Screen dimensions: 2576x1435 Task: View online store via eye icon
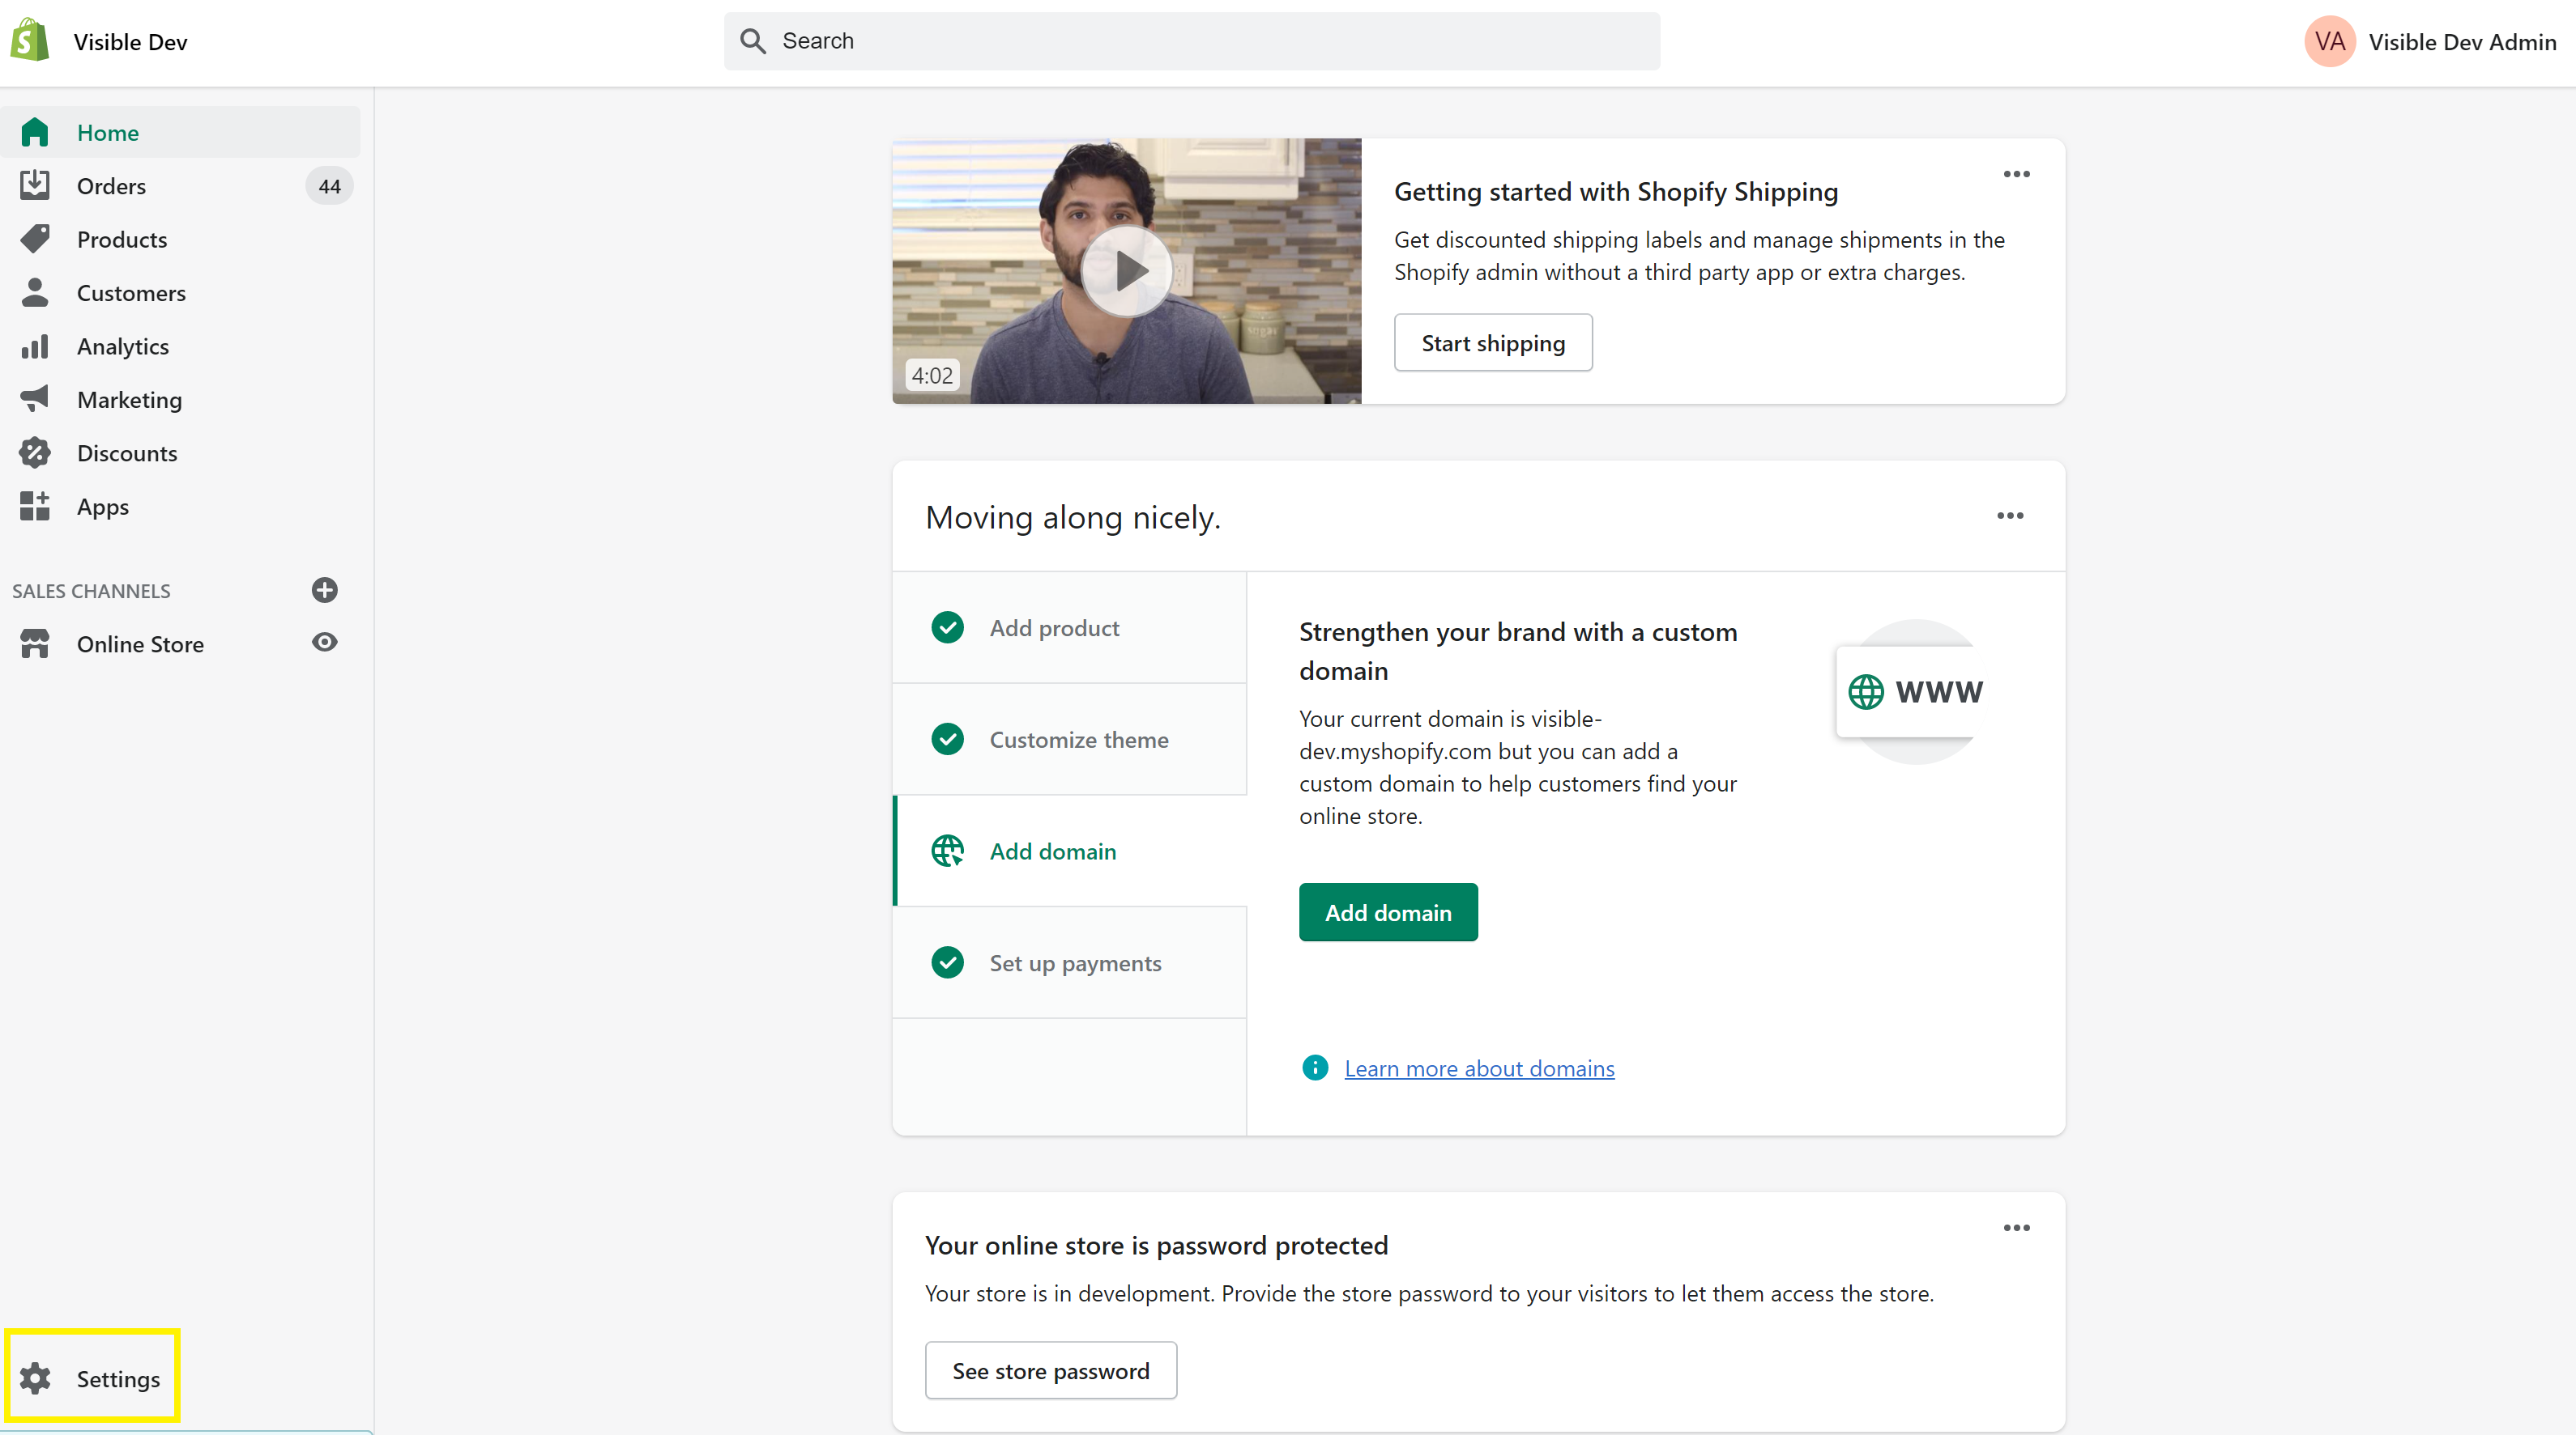tap(324, 643)
